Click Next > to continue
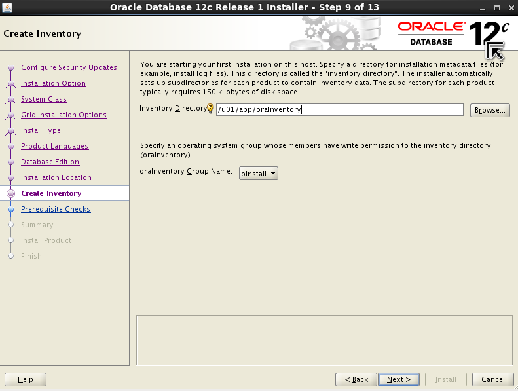 click(399, 379)
